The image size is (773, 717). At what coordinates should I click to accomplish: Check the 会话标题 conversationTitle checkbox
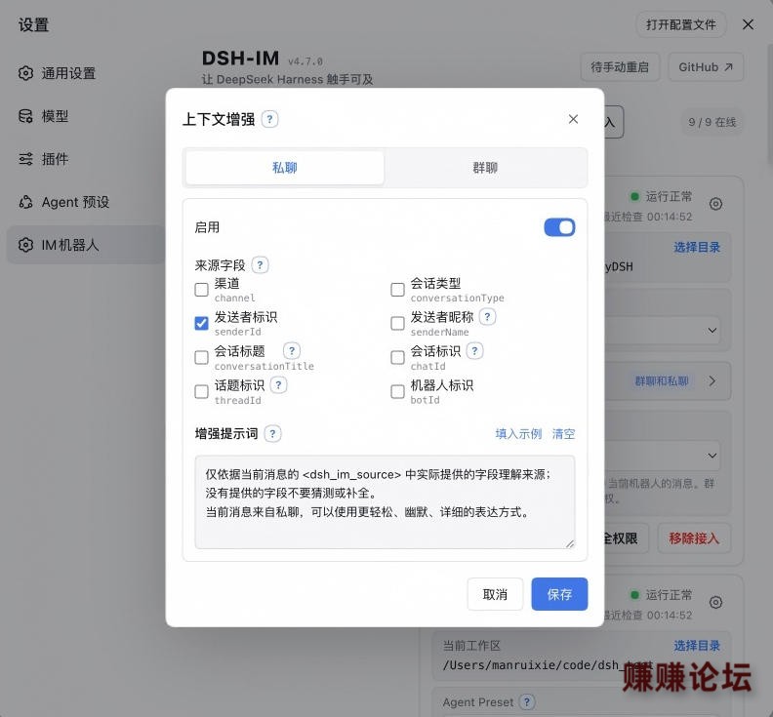pyautogui.click(x=202, y=357)
